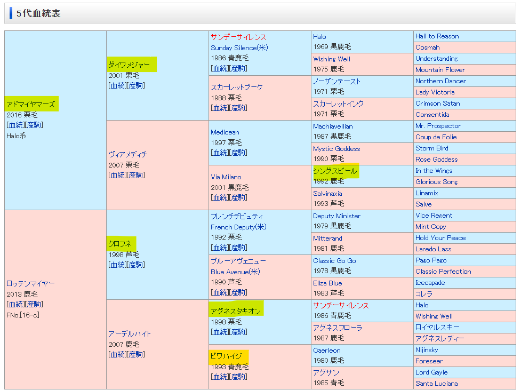521x390 pixels.
Task: View 産駒 link under ロッテンマイヤー
Action: pos(34,304)
